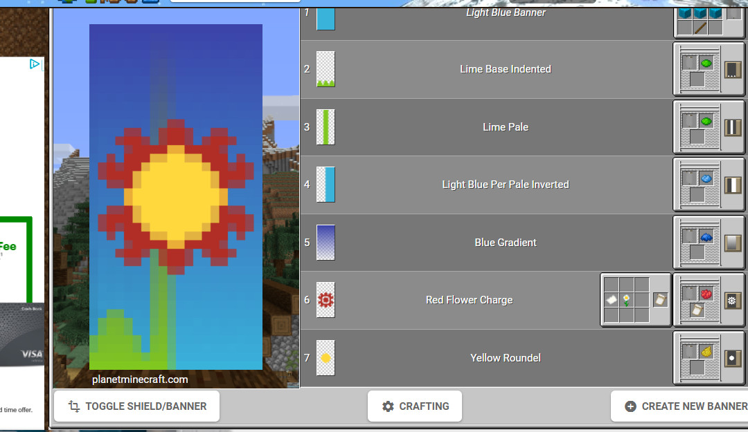
Task: Click the Light Blue Per Pale Inverted thumbnail
Action: (x=326, y=185)
